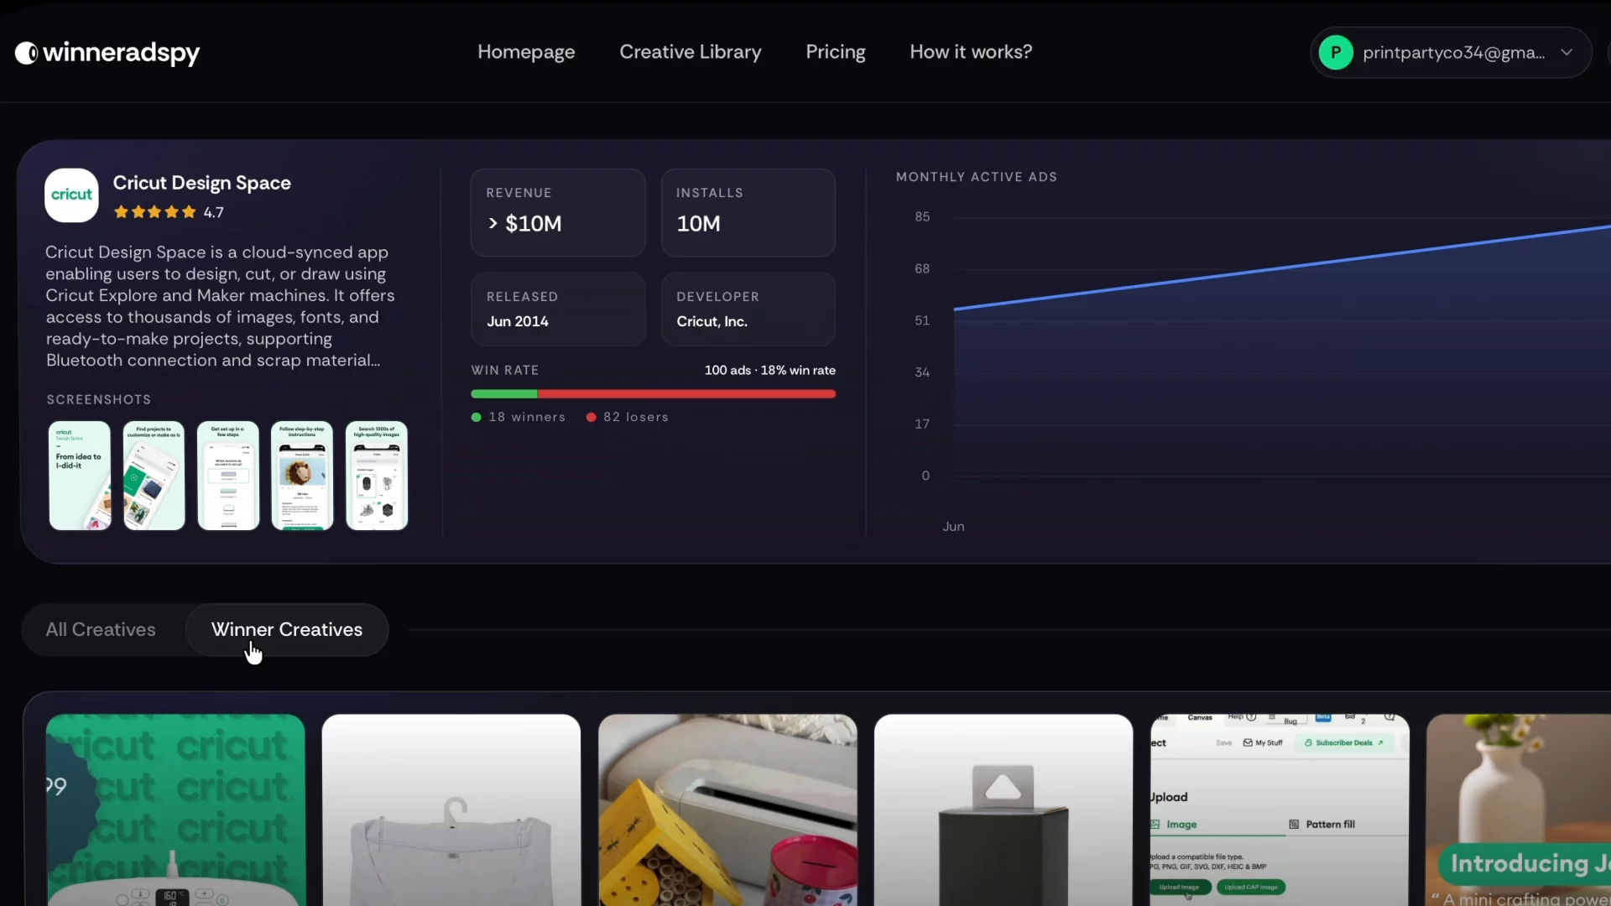Viewport: 1611px width, 906px height.
Task: Click the blue Monthly Active Ads chart line
Action: coord(1282,267)
